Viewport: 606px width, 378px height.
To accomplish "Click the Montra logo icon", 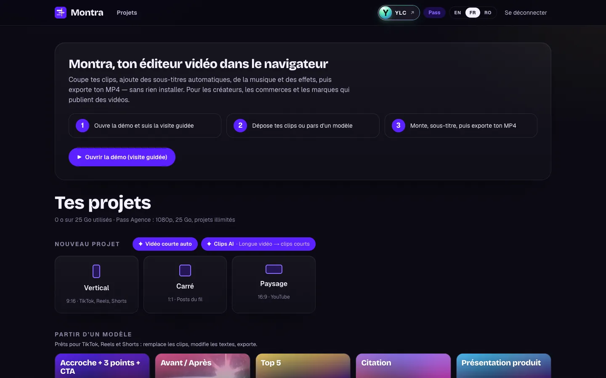I will [x=61, y=13].
